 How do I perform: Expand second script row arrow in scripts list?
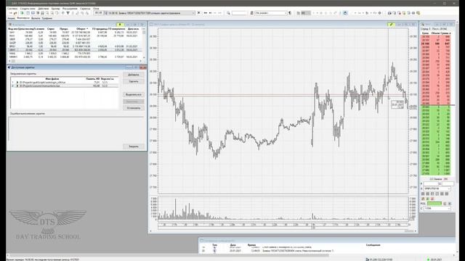[17, 86]
